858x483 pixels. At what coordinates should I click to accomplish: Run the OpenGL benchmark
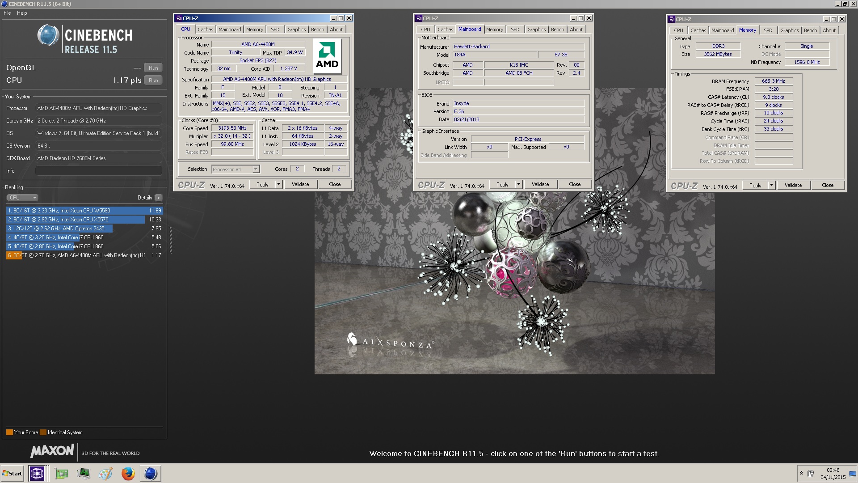pos(153,68)
